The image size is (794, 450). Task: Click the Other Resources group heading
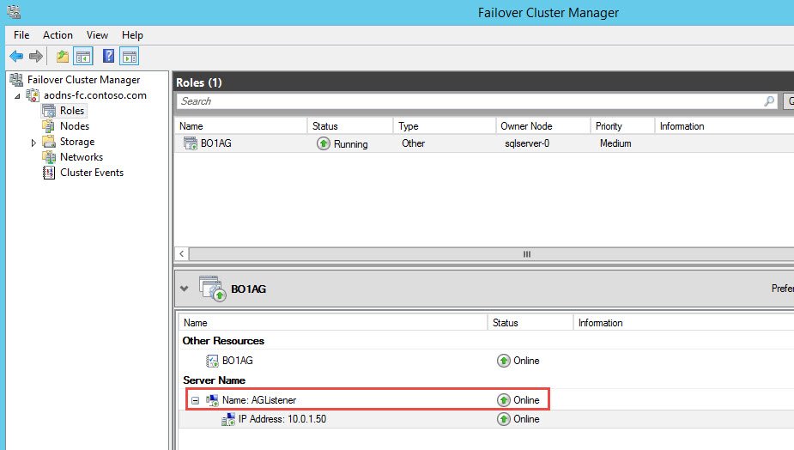pos(223,341)
